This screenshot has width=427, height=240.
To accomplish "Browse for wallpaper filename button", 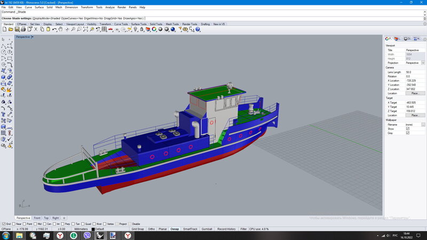I will tap(423, 125).
